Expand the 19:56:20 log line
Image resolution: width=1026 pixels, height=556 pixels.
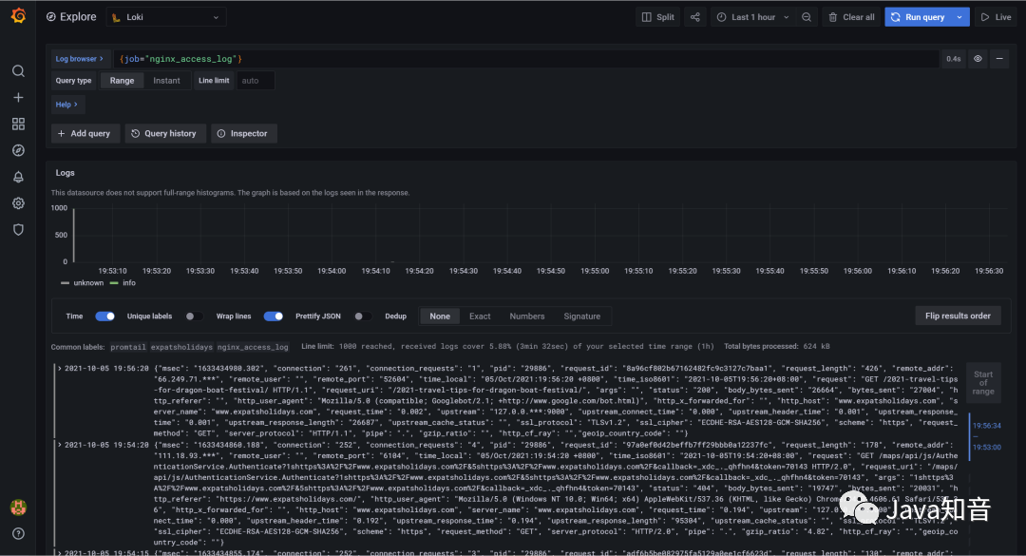[x=60, y=369]
